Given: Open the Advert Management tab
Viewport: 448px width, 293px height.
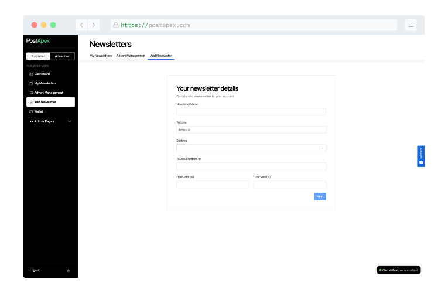Looking at the screenshot, I should (x=131, y=56).
